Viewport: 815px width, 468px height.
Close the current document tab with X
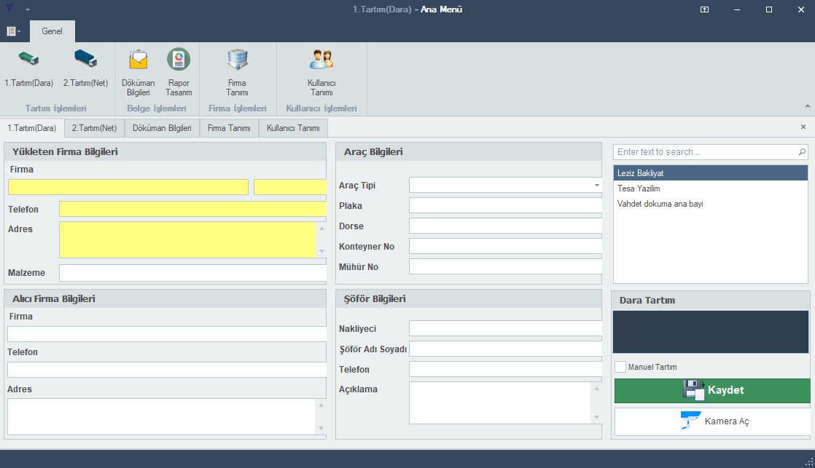click(x=803, y=127)
